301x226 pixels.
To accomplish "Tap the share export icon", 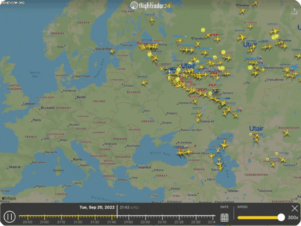I will [294, 11].
